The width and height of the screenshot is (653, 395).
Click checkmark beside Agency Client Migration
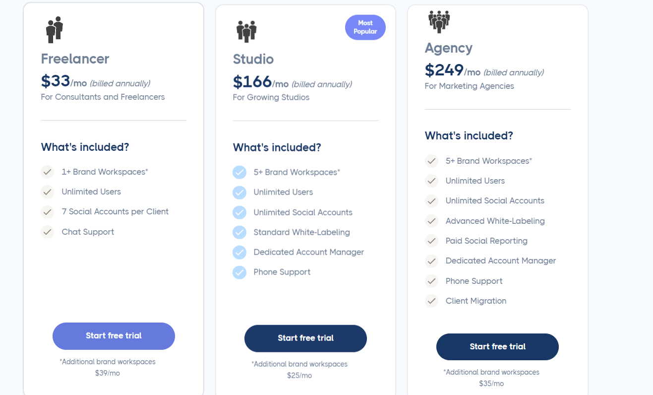click(432, 301)
